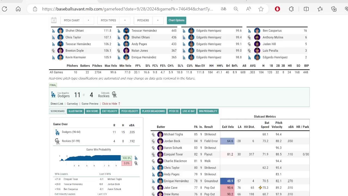The width and height of the screenshot is (348, 196).
Task: Click the FINAL game status label
Action: coord(53,85)
